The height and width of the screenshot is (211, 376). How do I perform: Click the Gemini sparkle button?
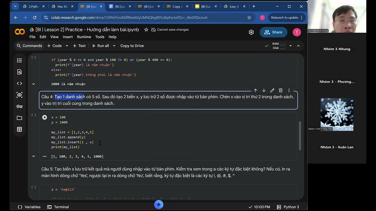pyautogui.click(x=159, y=205)
